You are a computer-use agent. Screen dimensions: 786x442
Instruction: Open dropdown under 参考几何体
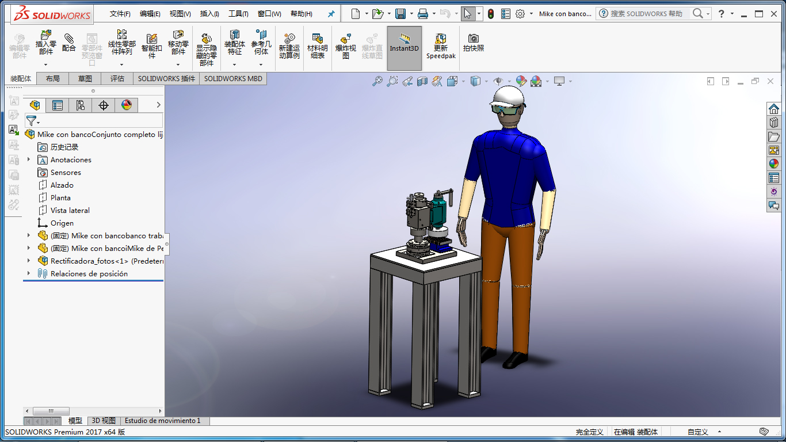[261, 64]
